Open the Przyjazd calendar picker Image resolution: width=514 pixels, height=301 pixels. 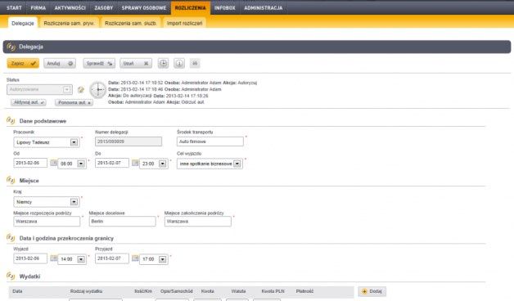[135, 258]
